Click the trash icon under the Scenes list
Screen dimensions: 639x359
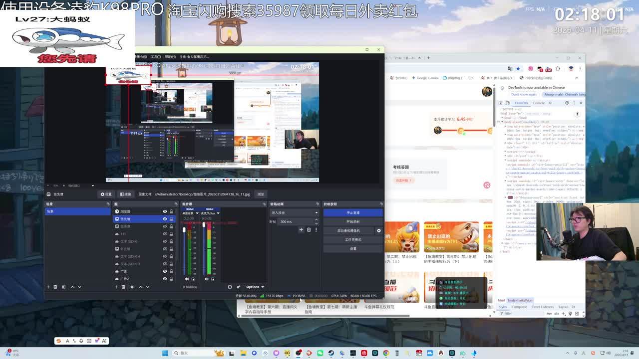(55, 287)
